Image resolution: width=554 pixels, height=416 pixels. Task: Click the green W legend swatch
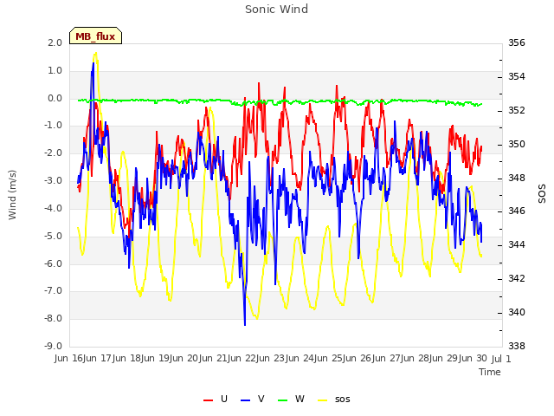pos(283,400)
